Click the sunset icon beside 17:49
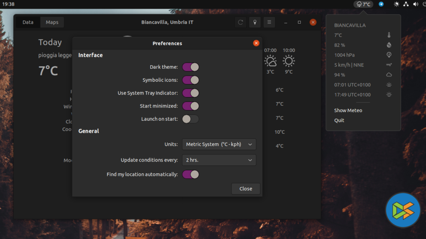This screenshot has height=239, width=426. (x=389, y=95)
